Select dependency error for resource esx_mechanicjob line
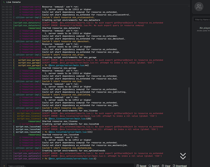 (85, 145)
